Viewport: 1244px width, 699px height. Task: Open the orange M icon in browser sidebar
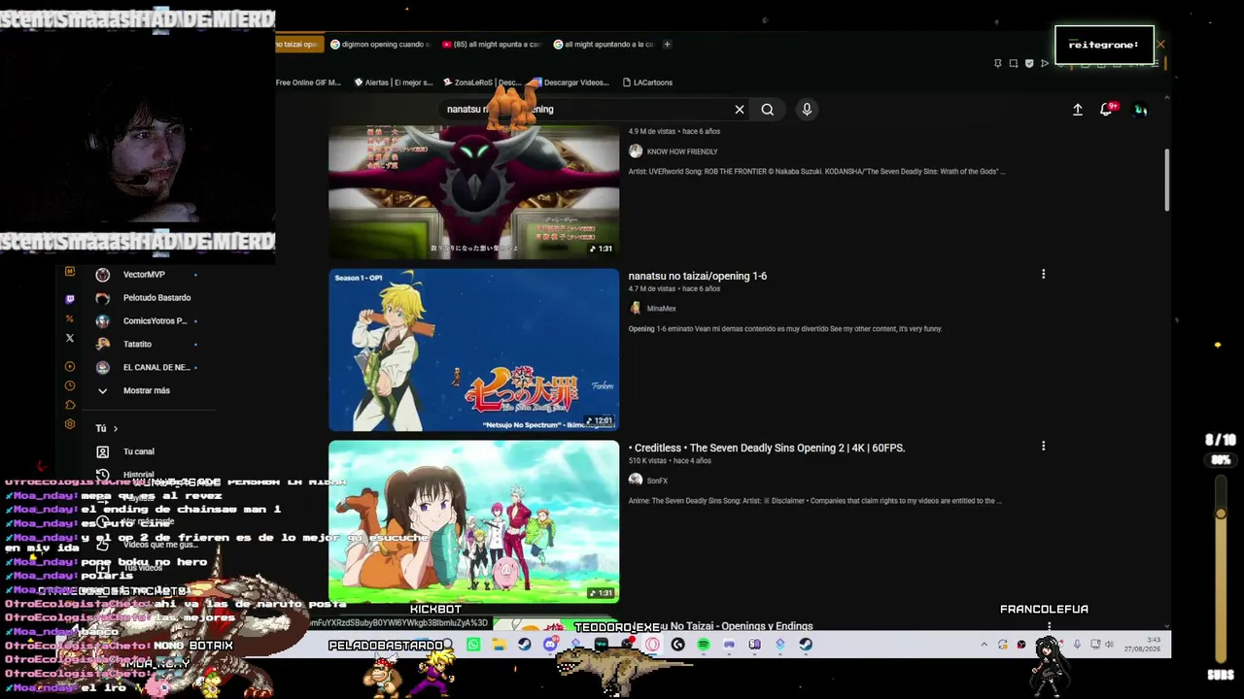click(70, 272)
